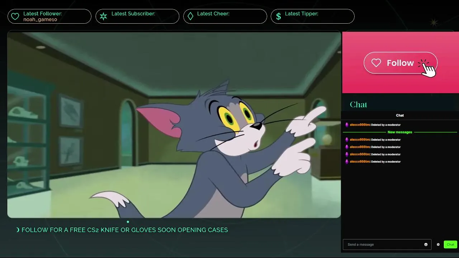
Task: Send message with green Chat button
Action: (x=450, y=244)
